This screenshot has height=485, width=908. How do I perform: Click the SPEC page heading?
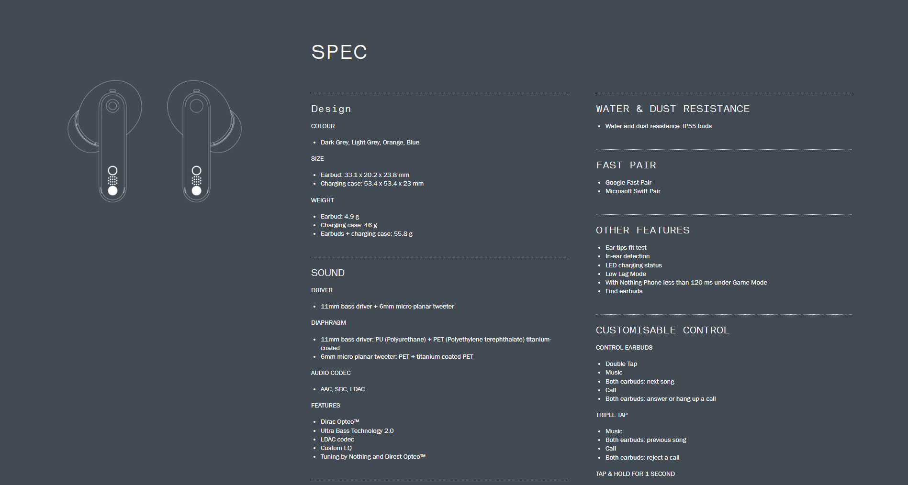[x=339, y=52]
